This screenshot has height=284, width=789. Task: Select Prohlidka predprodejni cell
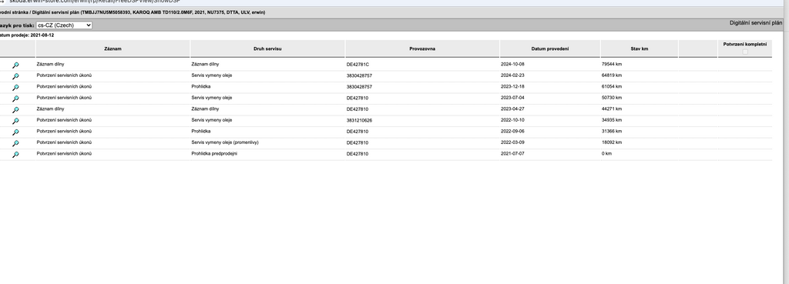click(x=214, y=153)
